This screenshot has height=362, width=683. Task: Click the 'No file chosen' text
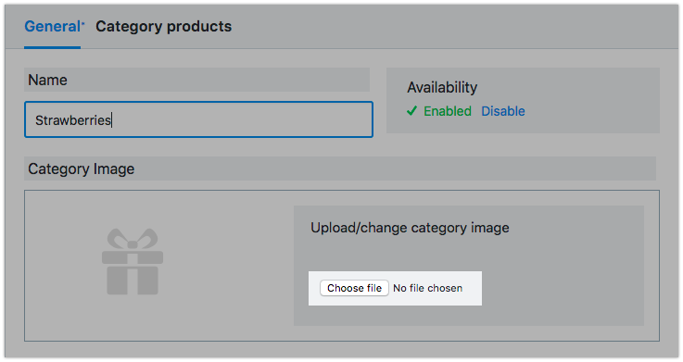pos(428,288)
